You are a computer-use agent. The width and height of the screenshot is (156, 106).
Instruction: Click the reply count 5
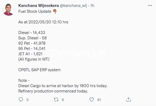tap(28, 100)
